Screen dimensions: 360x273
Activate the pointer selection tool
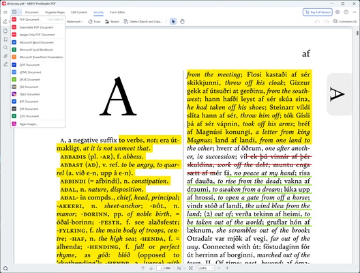(x=173, y=22)
